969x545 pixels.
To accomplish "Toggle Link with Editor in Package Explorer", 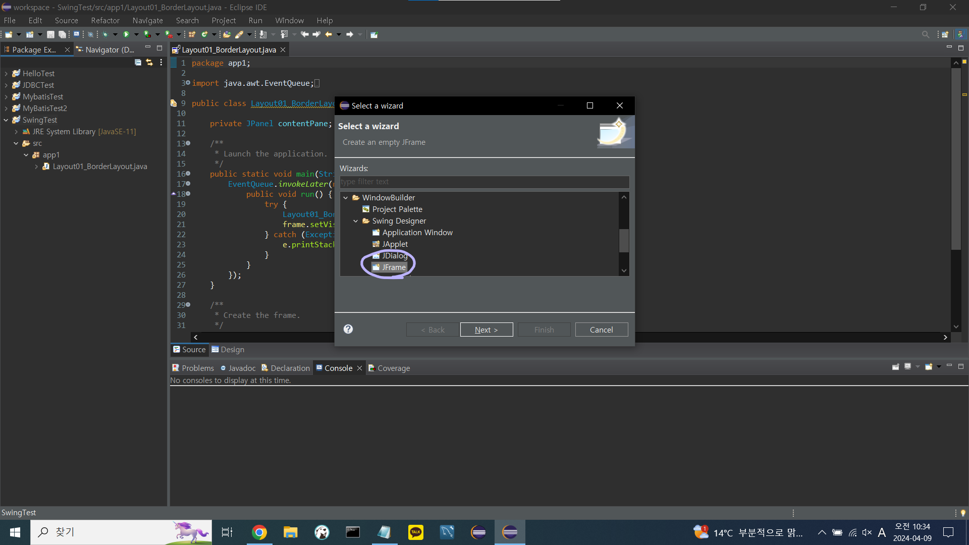I will (149, 63).
